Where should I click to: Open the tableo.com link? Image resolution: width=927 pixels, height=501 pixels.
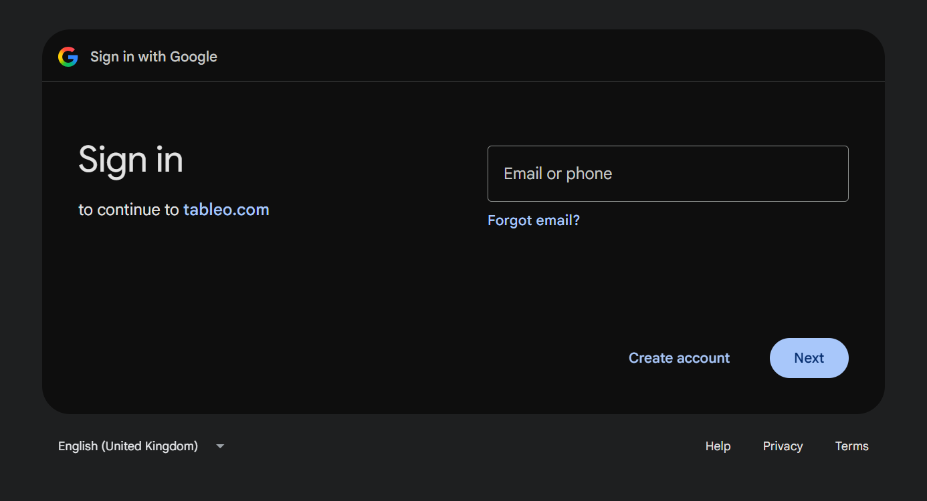pos(226,210)
